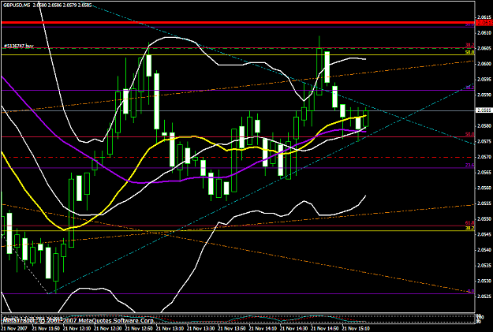Click the 21 Nov 2007 date label
The width and height of the screenshot is (493, 332).
[x=14, y=329]
